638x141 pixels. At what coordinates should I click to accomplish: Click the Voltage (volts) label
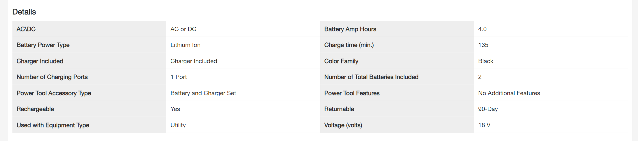[x=343, y=125]
